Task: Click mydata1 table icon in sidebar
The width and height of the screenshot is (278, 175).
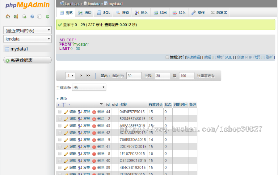Action: 7,49
